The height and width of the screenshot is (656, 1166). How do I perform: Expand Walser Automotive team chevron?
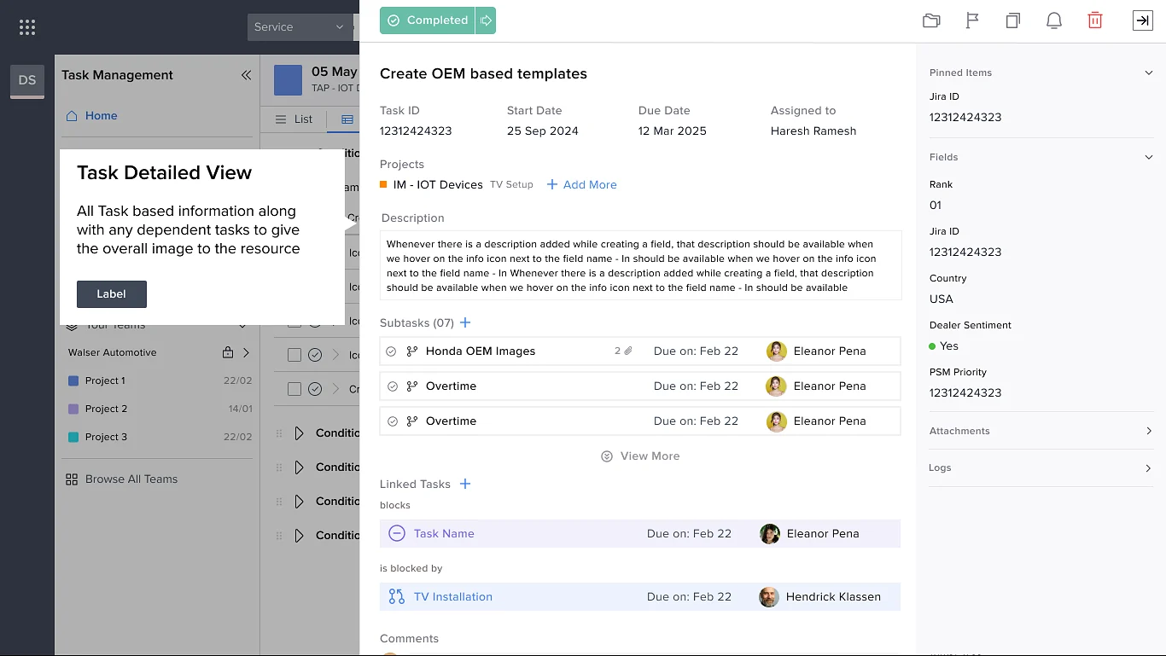pos(247,352)
